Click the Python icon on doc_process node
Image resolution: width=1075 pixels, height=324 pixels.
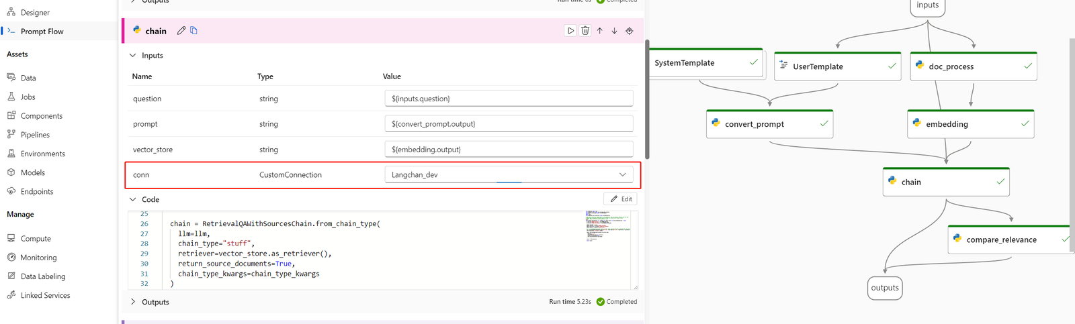coord(920,65)
